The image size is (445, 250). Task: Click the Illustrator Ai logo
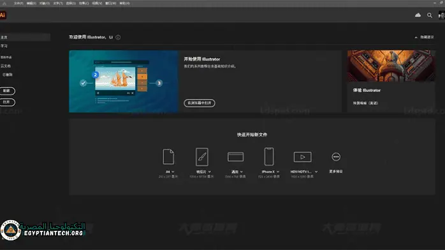pos(3,15)
